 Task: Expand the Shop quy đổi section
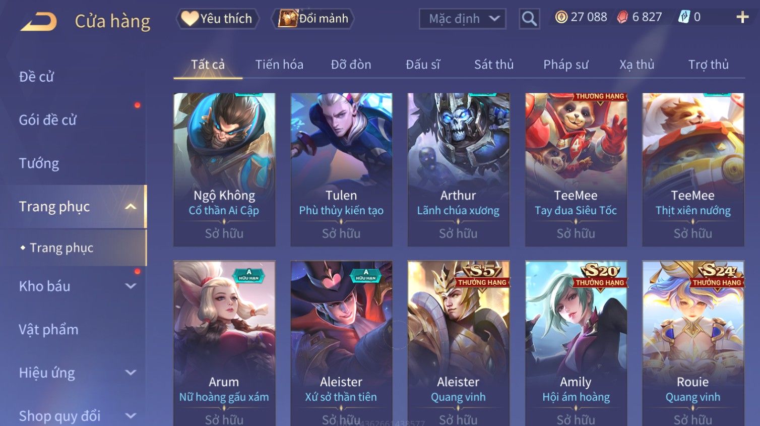131,416
